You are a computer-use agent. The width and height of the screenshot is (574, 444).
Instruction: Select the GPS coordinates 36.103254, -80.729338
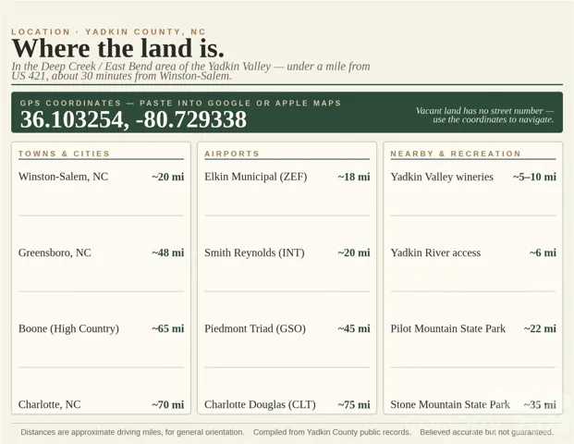coord(133,119)
